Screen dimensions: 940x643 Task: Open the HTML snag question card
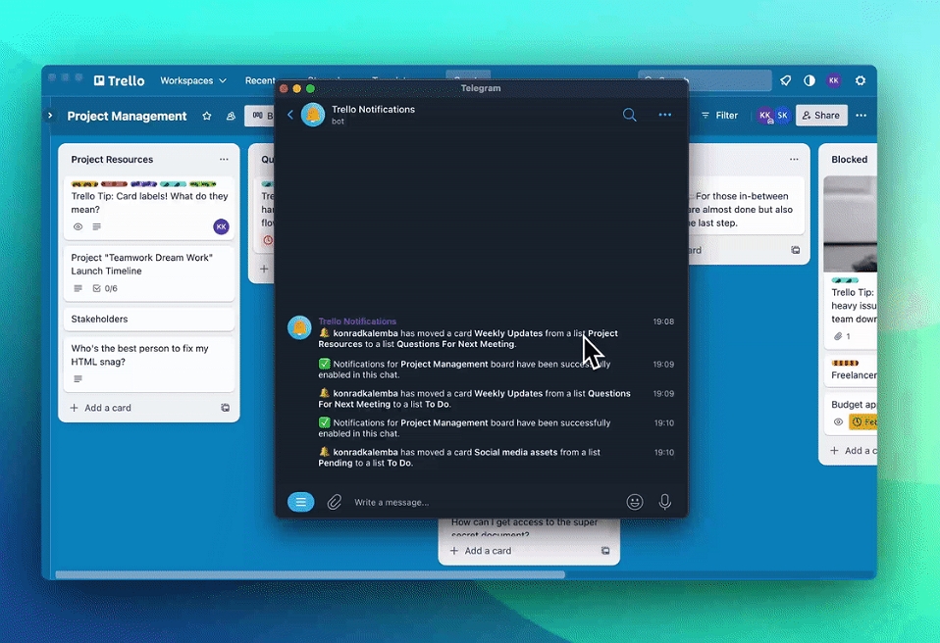pyautogui.click(x=149, y=364)
